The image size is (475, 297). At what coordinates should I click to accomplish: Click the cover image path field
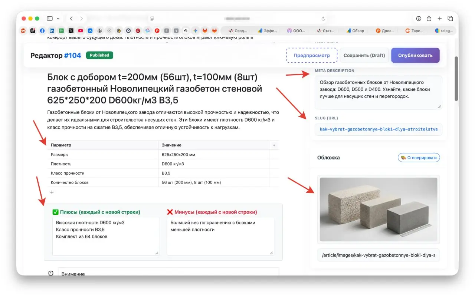(379, 255)
